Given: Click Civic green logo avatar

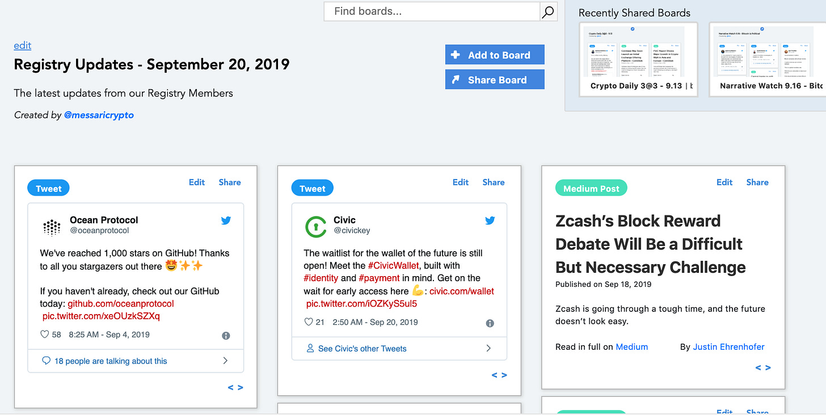Looking at the screenshot, I should (315, 227).
